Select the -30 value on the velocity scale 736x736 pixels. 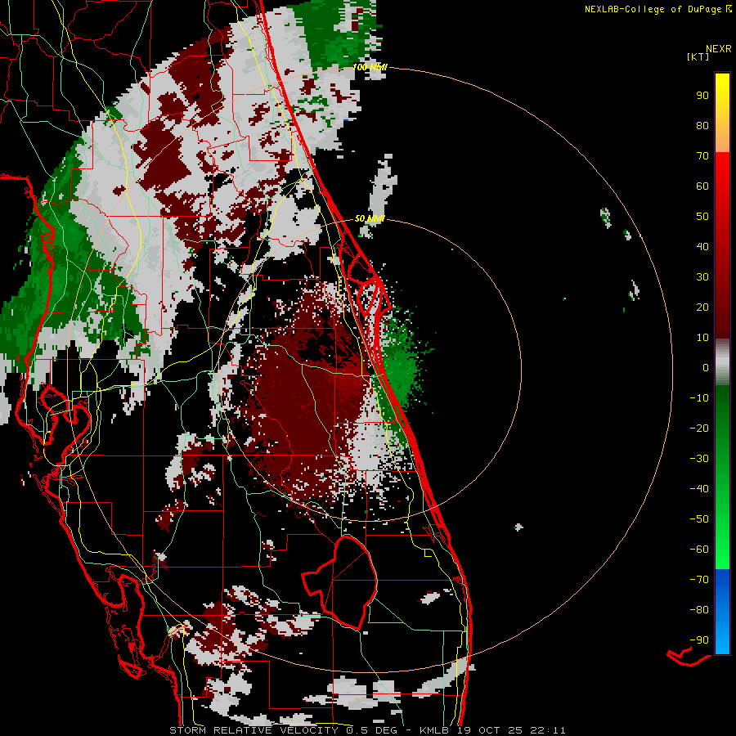699,459
